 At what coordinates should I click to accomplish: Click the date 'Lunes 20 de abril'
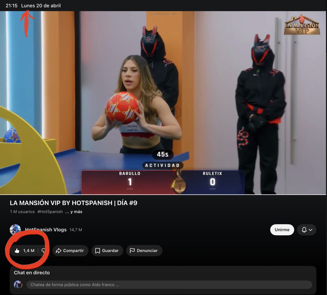coord(41,5)
